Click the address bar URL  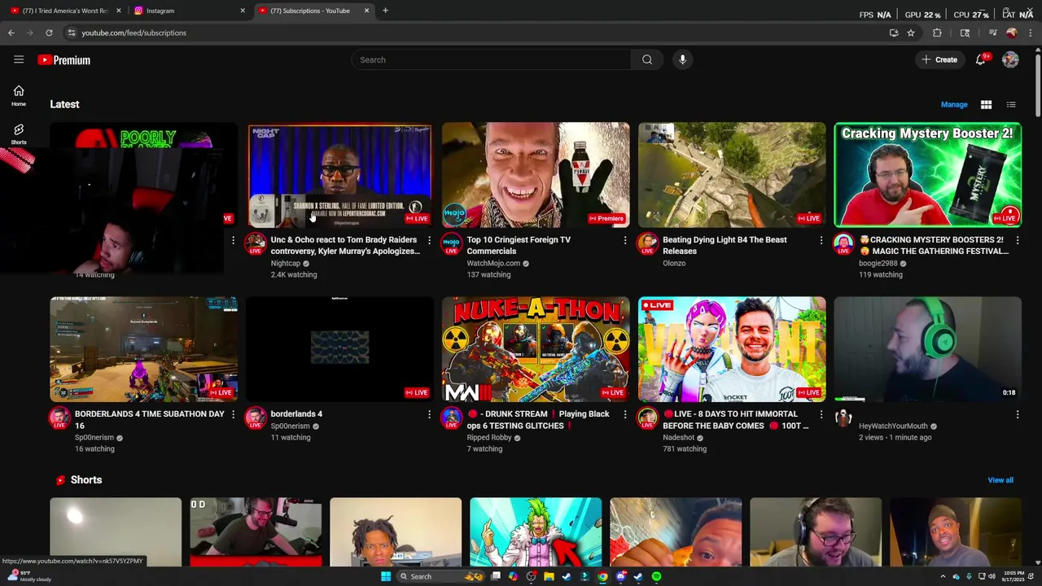[x=134, y=33]
